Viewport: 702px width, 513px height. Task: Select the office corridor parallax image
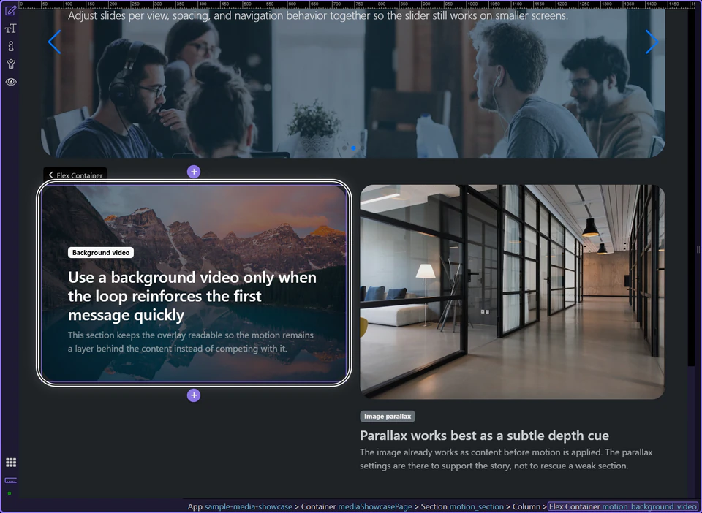pyautogui.click(x=513, y=292)
